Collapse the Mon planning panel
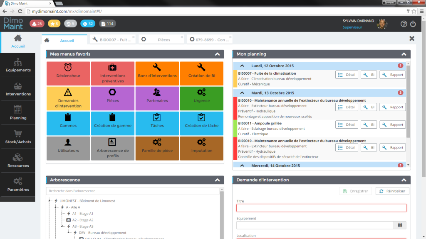 (x=404, y=54)
